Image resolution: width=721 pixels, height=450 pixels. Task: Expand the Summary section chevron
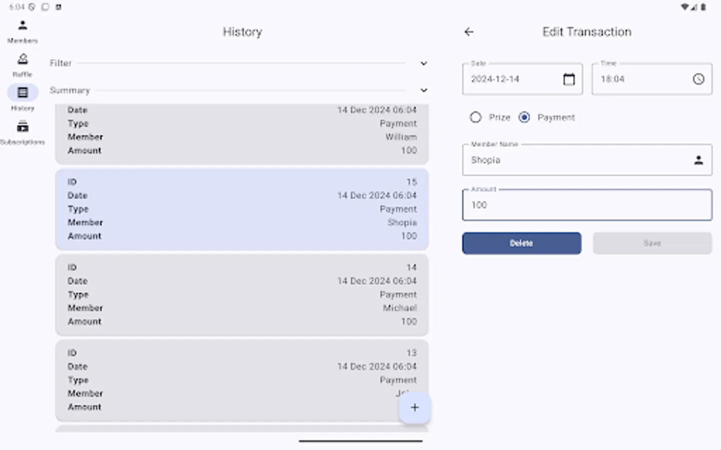[424, 90]
